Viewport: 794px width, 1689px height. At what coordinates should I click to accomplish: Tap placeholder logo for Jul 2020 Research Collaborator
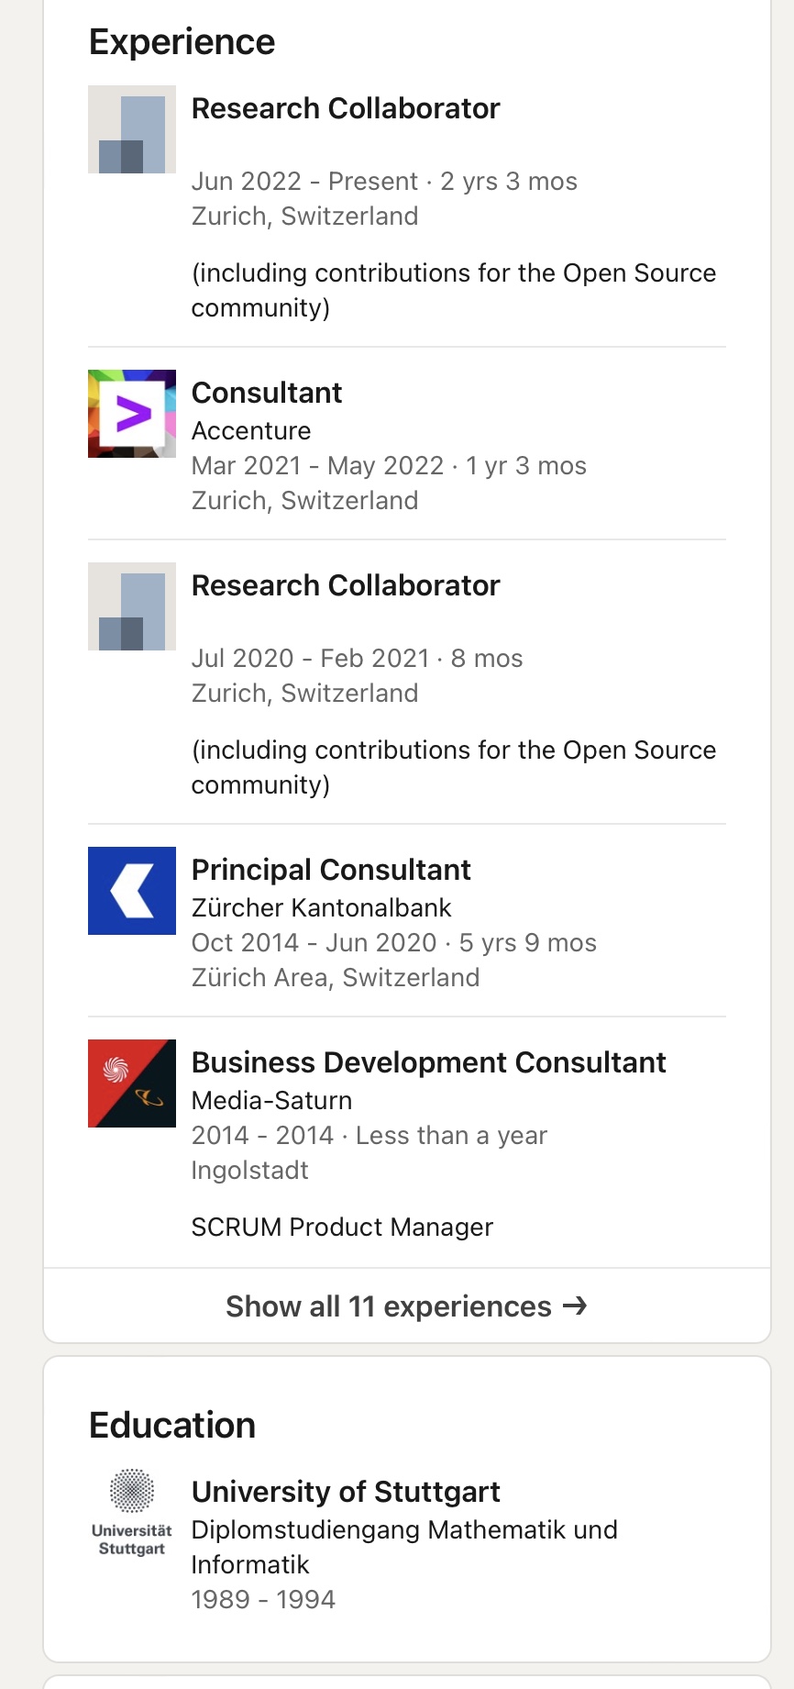[x=132, y=606]
